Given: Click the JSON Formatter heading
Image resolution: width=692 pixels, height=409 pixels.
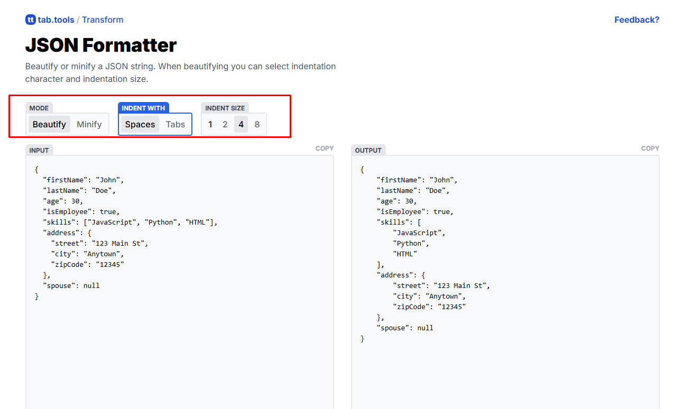Looking at the screenshot, I should [x=101, y=45].
